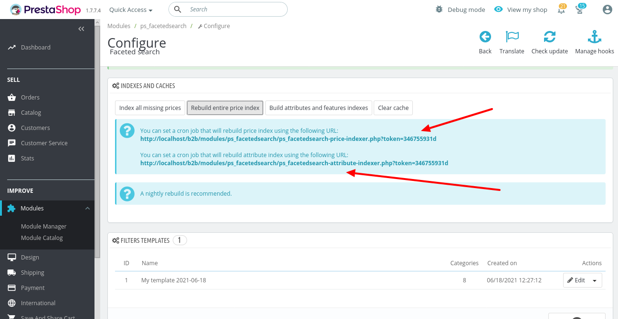Collapse the sidebar with double chevron
Image resolution: width=618 pixels, height=319 pixels.
[x=81, y=29]
